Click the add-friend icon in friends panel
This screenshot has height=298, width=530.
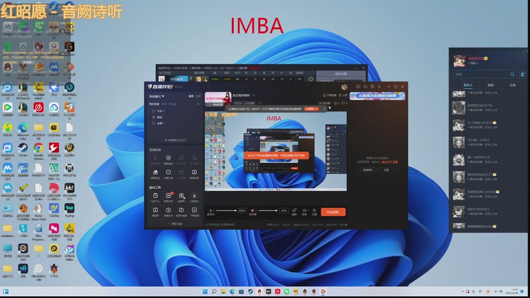(x=523, y=74)
